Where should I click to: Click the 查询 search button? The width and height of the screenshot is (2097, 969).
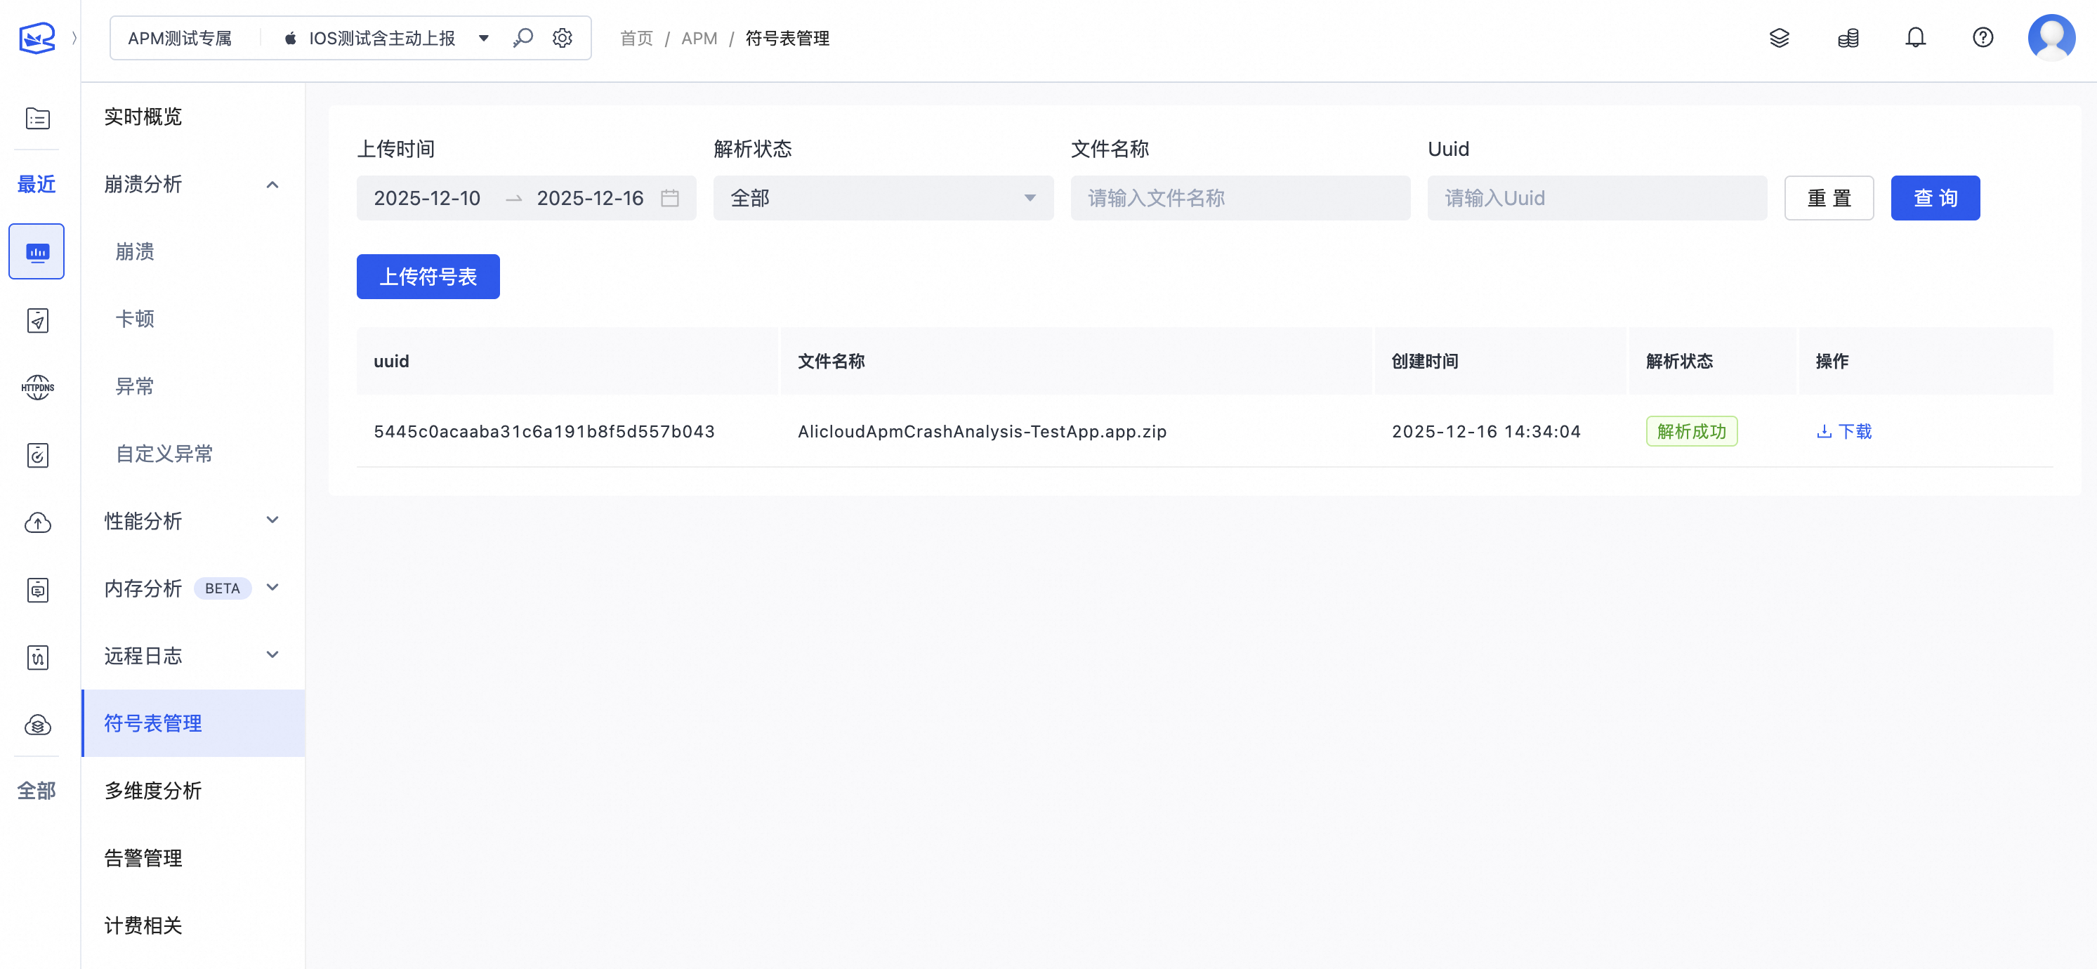click(x=1934, y=198)
